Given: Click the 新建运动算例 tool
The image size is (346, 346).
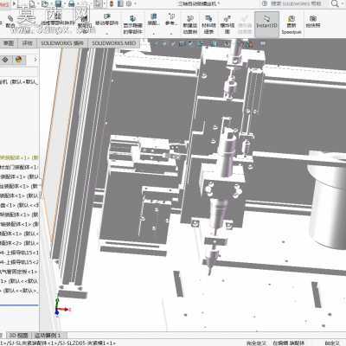Looking at the screenshot, I should click(x=190, y=24).
